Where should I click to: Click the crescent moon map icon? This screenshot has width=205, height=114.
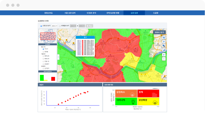pyautogui.click(x=164, y=50)
